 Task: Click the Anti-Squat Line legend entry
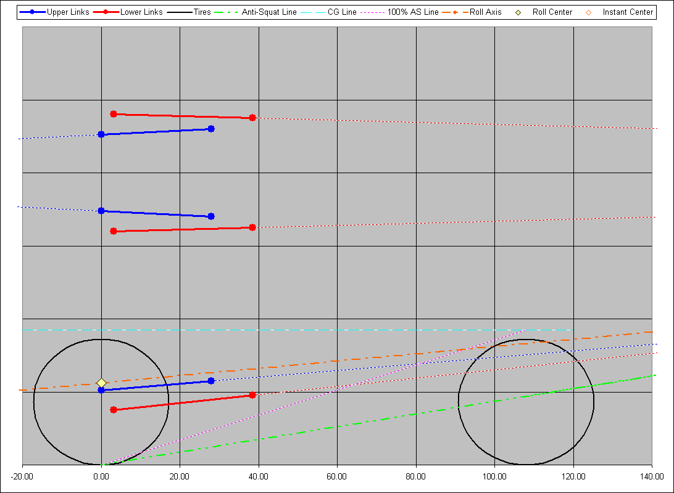click(x=256, y=12)
